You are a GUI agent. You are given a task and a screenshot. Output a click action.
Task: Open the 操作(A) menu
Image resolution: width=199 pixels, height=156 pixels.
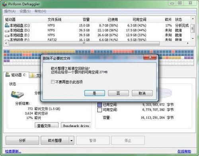point(10,11)
